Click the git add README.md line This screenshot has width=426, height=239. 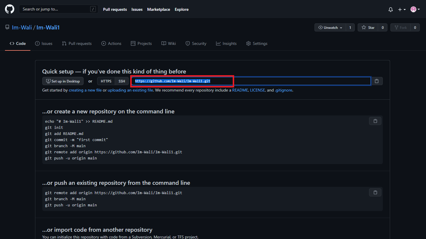64,133
